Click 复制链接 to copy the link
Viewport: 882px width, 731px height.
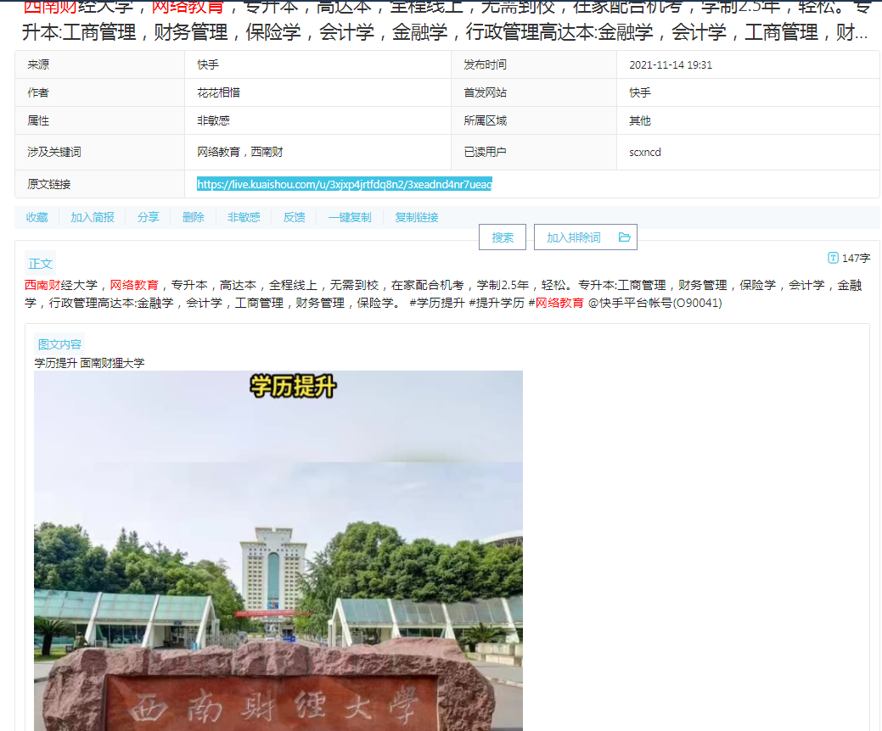click(x=416, y=217)
